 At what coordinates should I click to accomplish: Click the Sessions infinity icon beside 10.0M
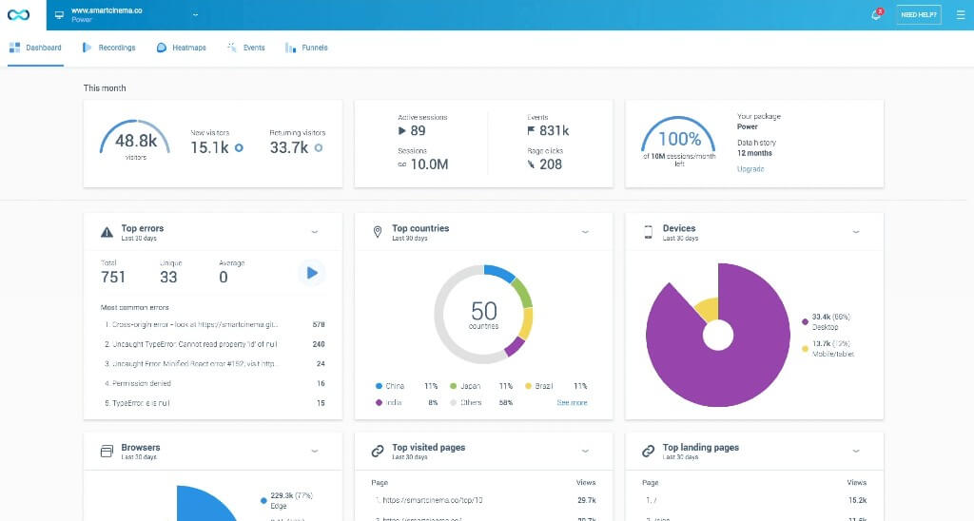[402, 164]
